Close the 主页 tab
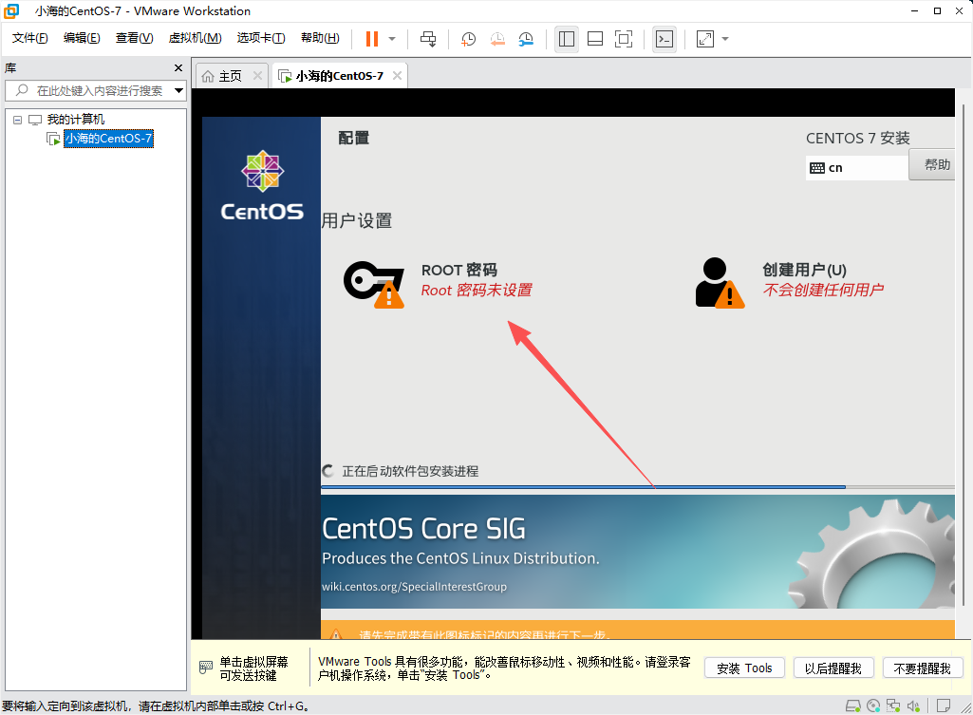The image size is (973, 715). 257,76
